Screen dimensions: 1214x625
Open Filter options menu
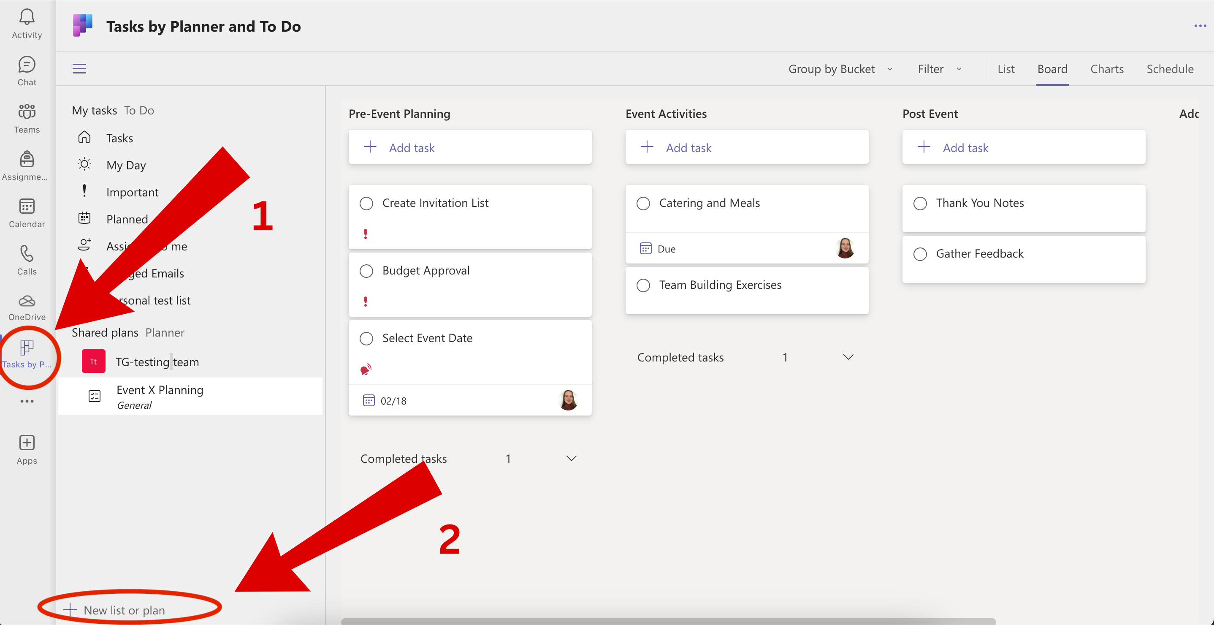(938, 68)
